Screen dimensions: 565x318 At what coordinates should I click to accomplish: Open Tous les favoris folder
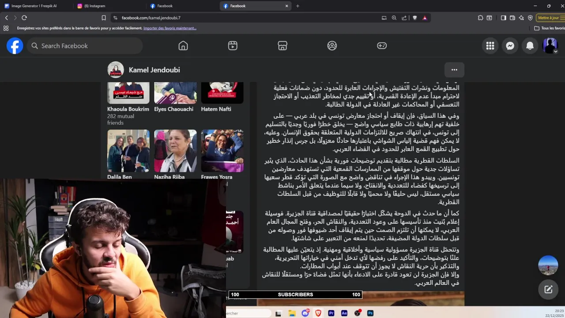click(x=550, y=28)
